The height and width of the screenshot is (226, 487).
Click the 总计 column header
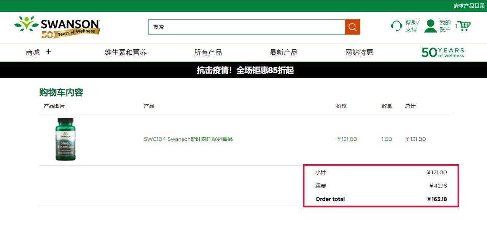[410, 106]
